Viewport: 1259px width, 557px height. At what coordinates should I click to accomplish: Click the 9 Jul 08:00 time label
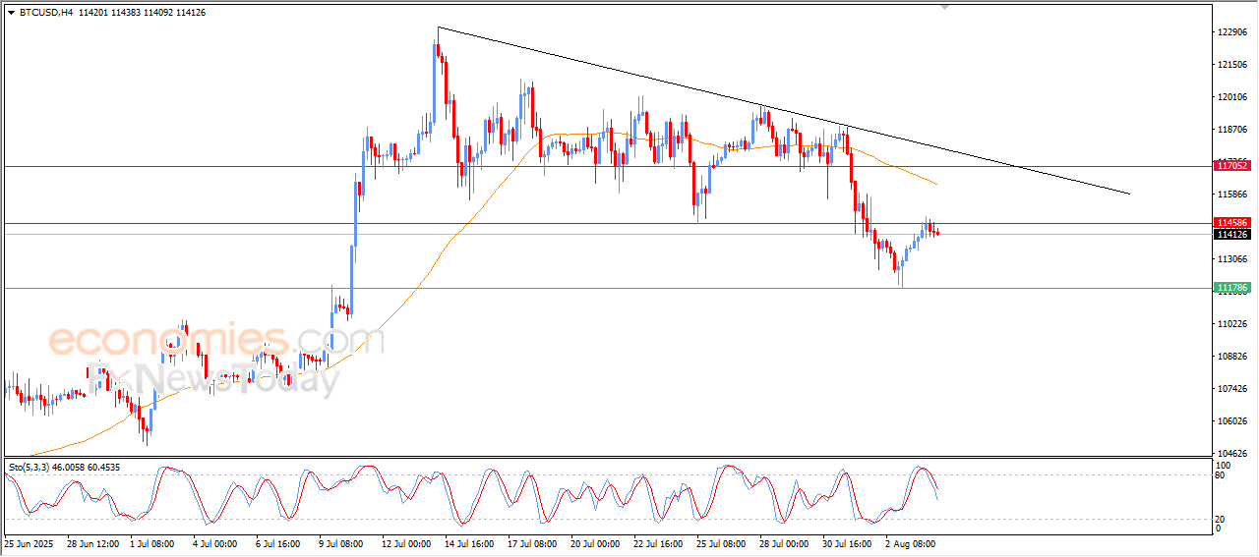[x=343, y=542]
